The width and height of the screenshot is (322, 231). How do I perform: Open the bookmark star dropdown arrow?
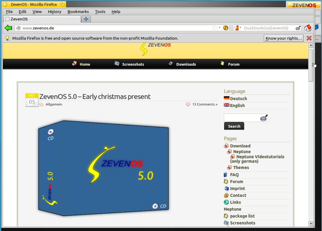coord(220,27)
